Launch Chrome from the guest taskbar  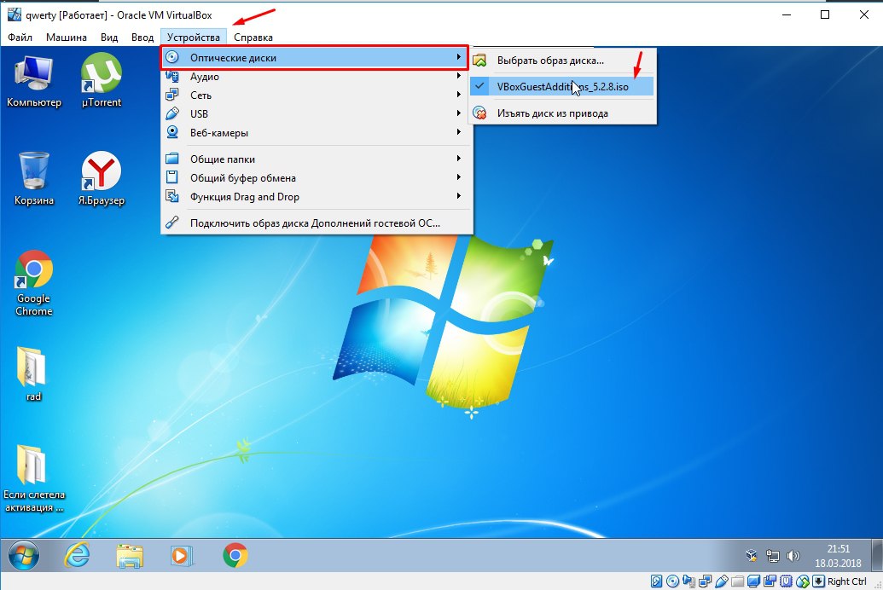tap(235, 556)
